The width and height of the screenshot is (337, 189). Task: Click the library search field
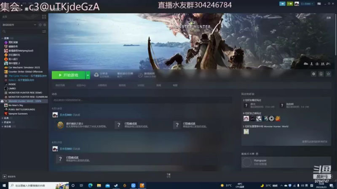pos(21,31)
